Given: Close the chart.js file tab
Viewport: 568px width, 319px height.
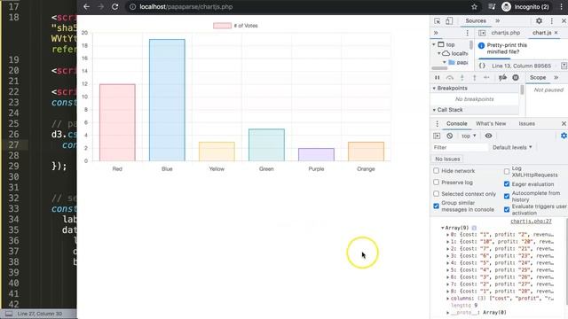Looking at the screenshot, I should point(556,33).
